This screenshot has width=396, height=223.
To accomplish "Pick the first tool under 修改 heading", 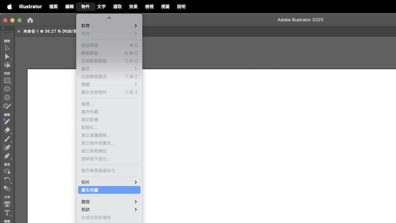I will [7, 171].
